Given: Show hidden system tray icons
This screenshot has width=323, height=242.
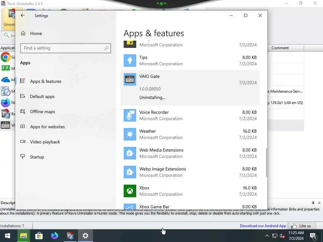Looking at the screenshot, I should 267,236.
